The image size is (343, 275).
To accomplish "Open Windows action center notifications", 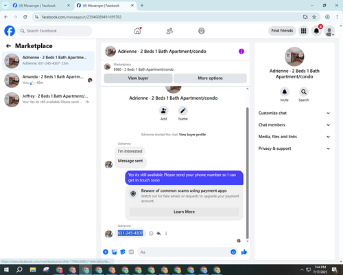I will (335, 269).
